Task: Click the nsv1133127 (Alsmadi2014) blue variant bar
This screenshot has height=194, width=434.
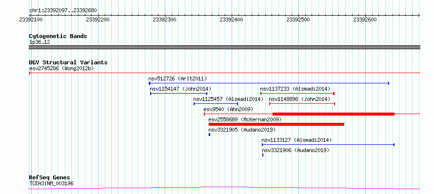Action: (328, 145)
